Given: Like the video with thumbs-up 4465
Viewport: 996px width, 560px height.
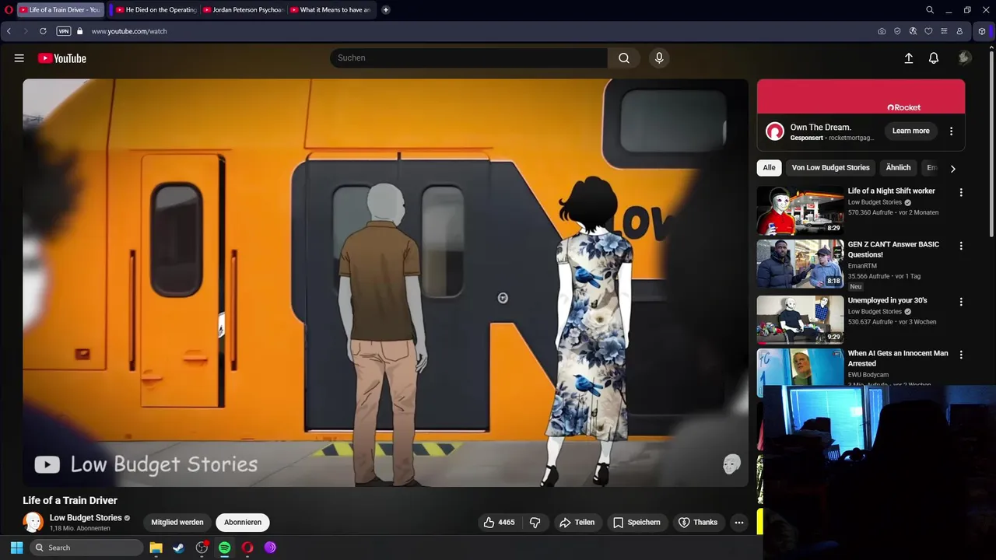Looking at the screenshot, I should click(499, 523).
